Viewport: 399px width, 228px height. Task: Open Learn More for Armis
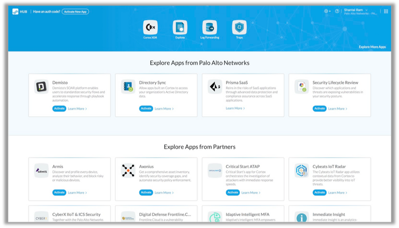[77, 192]
